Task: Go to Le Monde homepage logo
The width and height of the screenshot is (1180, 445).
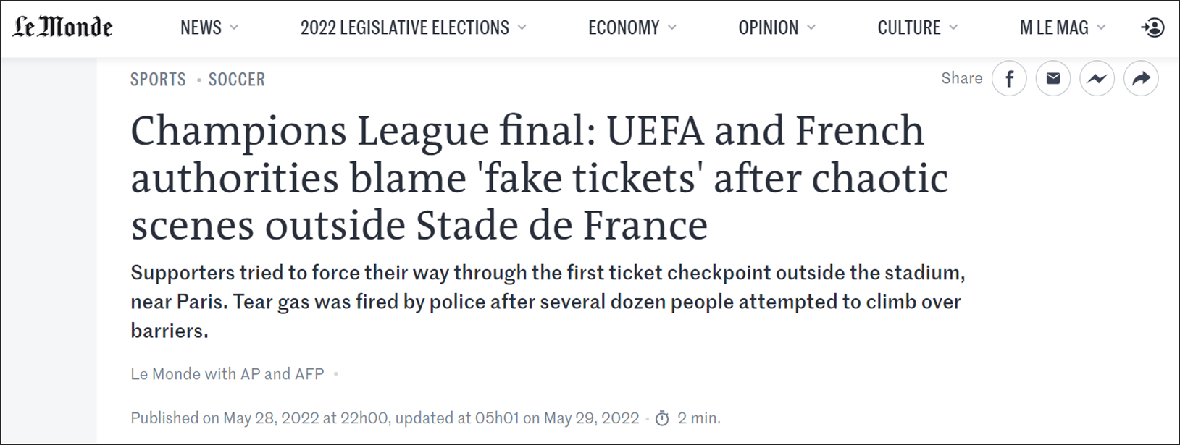Action: (62, 27)
